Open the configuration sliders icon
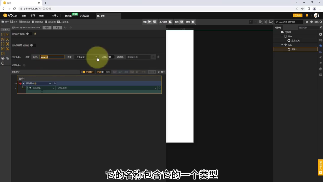 [181, 22]
